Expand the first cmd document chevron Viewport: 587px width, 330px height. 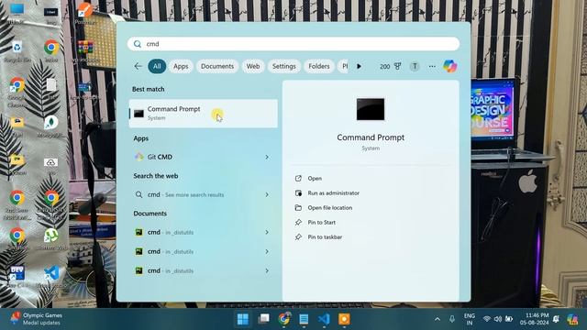(267, 232)
